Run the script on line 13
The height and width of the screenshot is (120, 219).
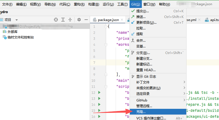(x=99, y=98)
